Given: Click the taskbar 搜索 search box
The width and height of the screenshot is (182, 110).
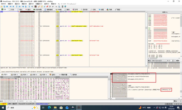Looking at the screenshot, I should [x=23, y=108].
